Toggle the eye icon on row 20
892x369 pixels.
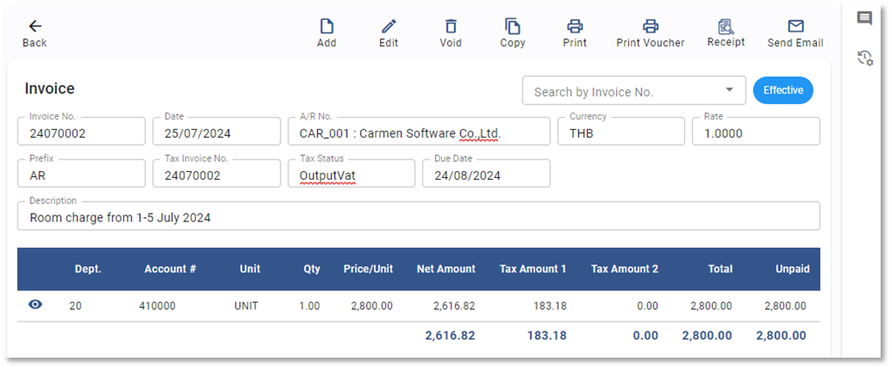36,305
